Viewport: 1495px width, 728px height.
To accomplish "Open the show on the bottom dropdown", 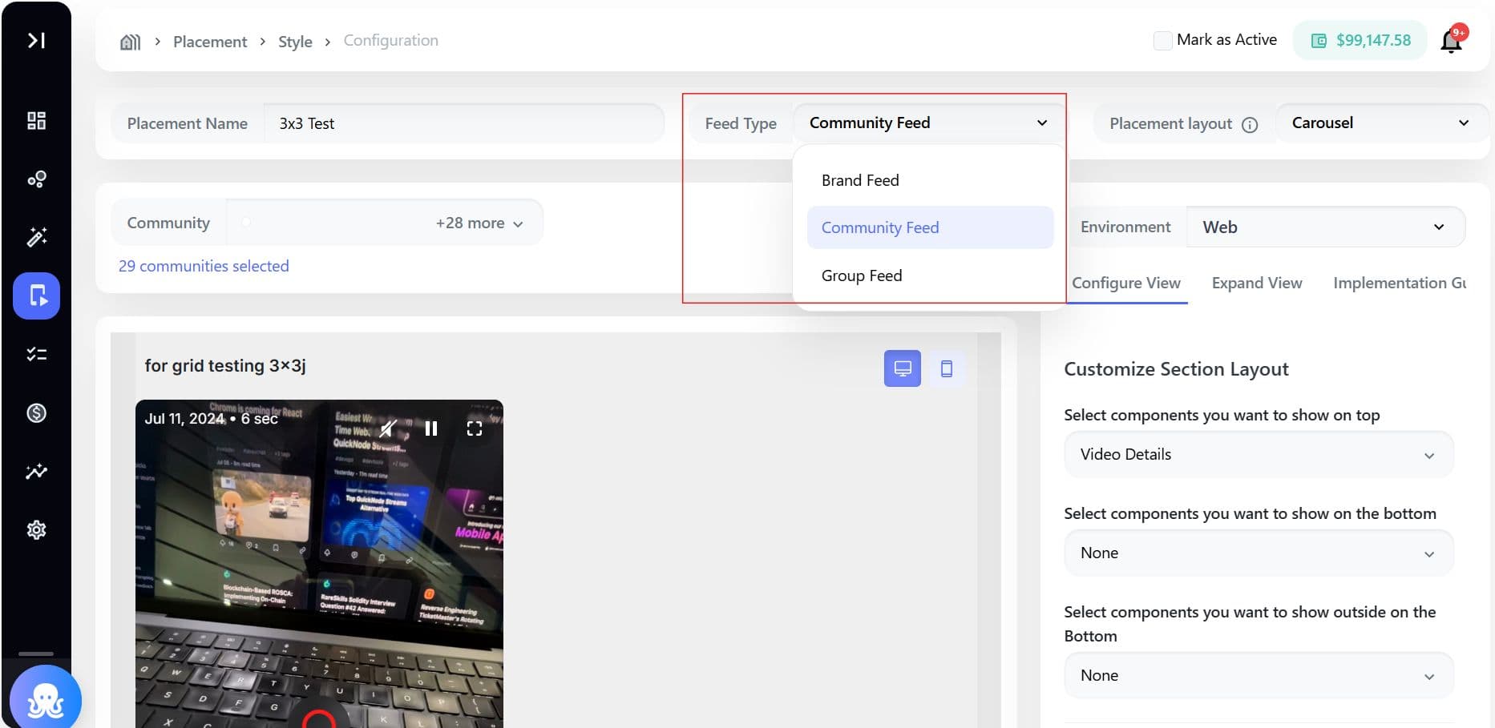I will [1259, 553].
